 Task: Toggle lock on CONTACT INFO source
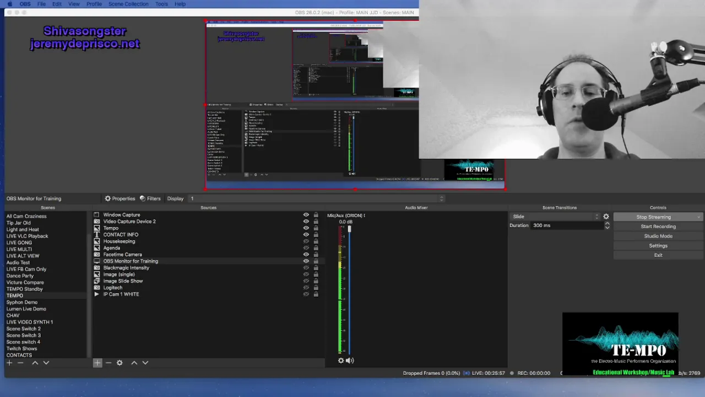click(x=316, y=235)
